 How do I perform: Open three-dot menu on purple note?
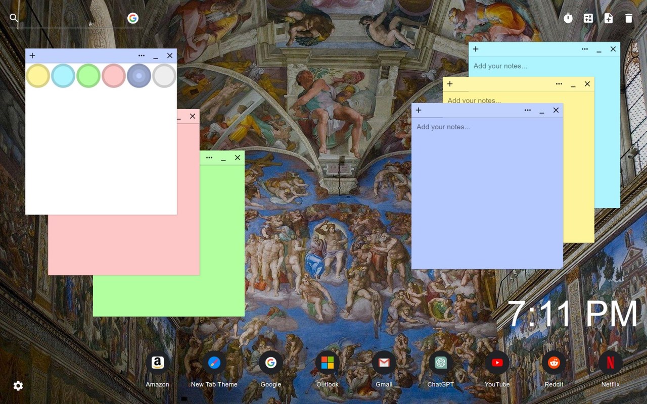click(528, 110)
